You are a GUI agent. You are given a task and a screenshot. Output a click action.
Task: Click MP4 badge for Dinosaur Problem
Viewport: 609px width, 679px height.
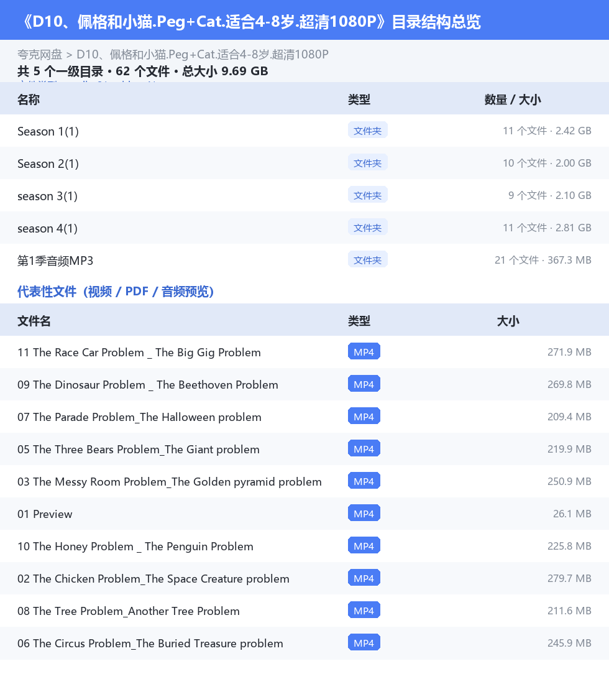click(x=364, y=384)
